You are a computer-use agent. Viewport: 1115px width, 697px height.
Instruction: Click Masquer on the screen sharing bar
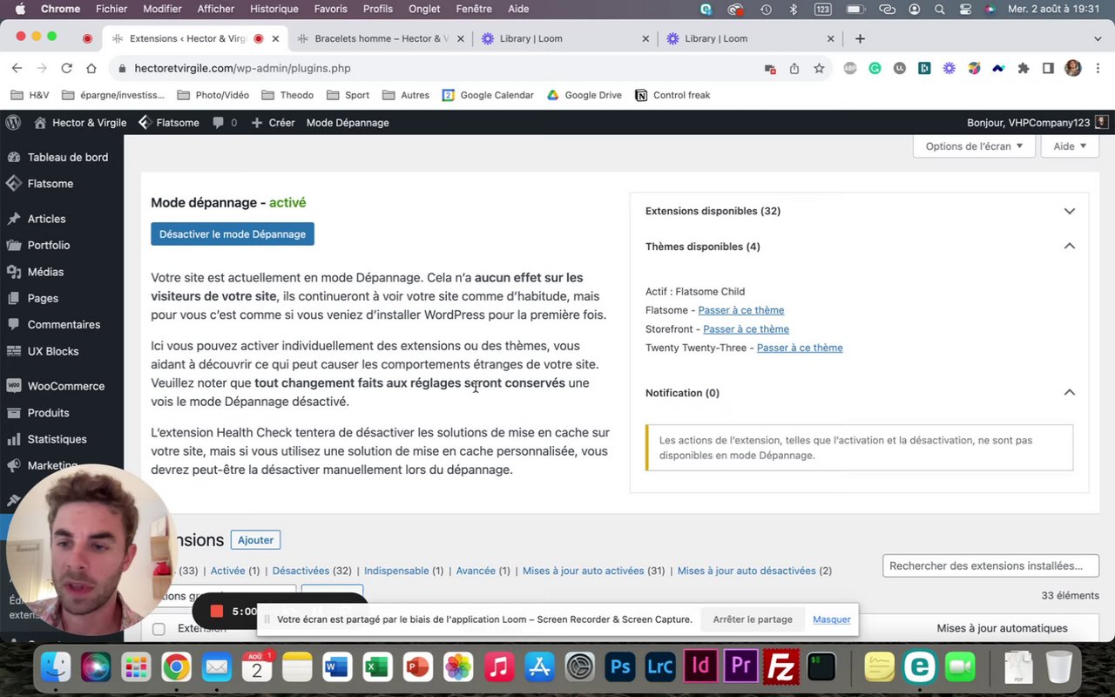(832, 619)
